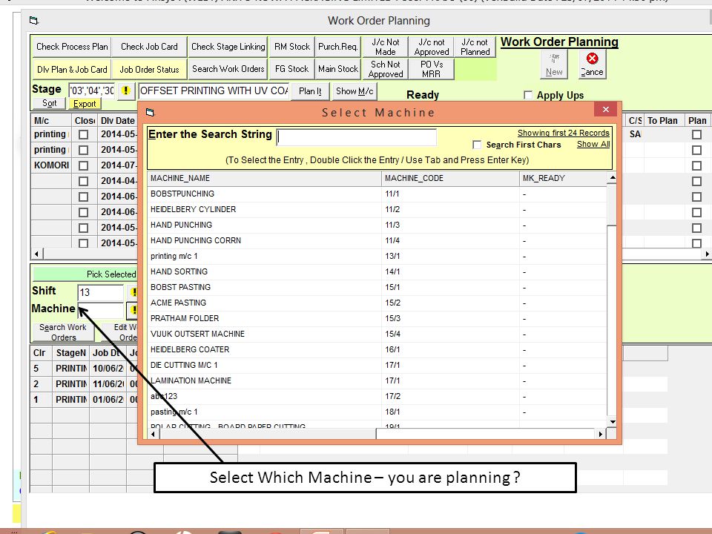Viewport: 712px width, 534px height.
Task: Open Main Stock
Action: point(338,69)
